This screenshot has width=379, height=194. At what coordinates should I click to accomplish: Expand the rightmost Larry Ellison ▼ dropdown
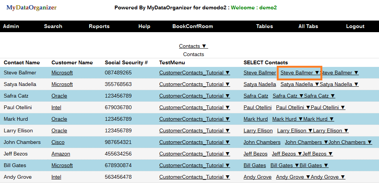click(331, 130)
